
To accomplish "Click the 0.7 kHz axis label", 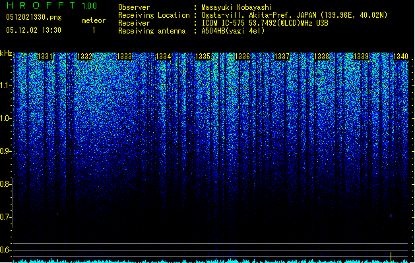I will [x=6, y=217].
